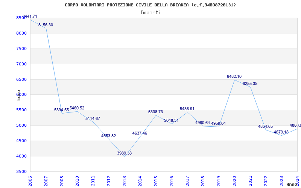The width and height of the screenshot is (301, 188).
Task: Click the 4000 y-axis tick label
Action: [x=21, y=156]
